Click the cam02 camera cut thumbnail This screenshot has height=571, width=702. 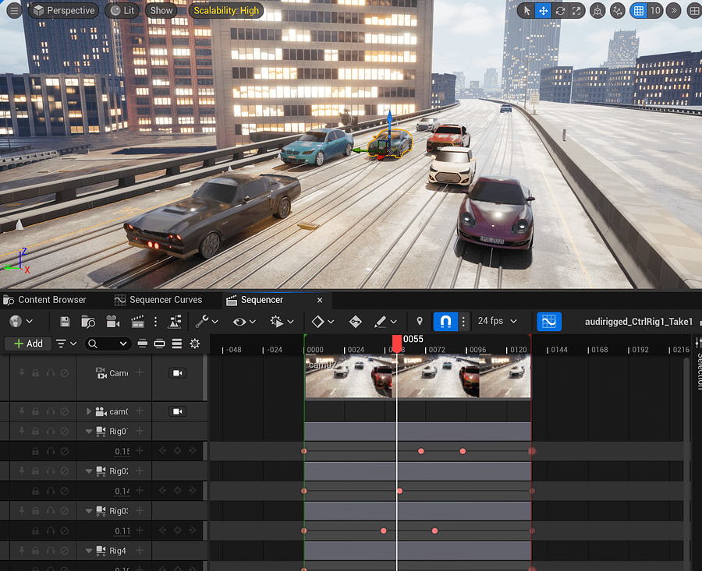tap(418, 376)
